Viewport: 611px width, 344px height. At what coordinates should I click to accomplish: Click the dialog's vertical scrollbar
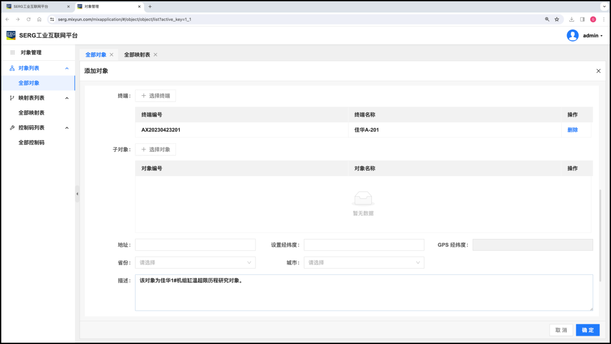coord(600,235)
